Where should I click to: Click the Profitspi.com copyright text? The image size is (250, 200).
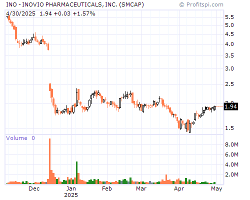pos(201,4)
